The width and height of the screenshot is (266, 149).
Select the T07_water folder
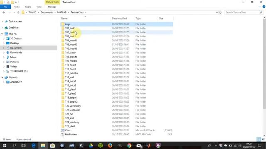click(x=70, y=53)
